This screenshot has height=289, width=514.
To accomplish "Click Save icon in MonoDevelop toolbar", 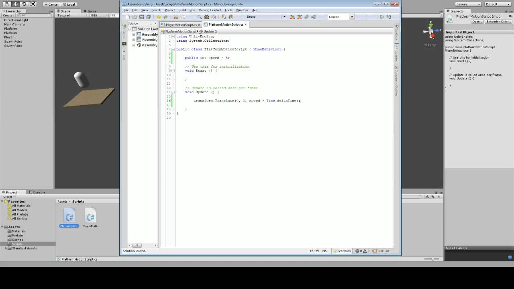I will click(141, 17).
